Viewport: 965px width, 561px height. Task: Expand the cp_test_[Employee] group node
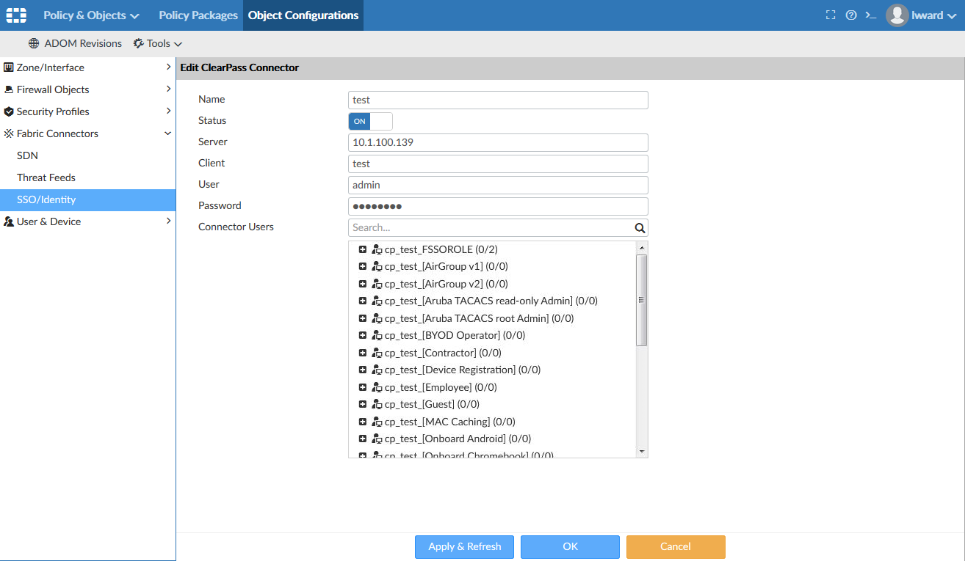click(363, 387)
